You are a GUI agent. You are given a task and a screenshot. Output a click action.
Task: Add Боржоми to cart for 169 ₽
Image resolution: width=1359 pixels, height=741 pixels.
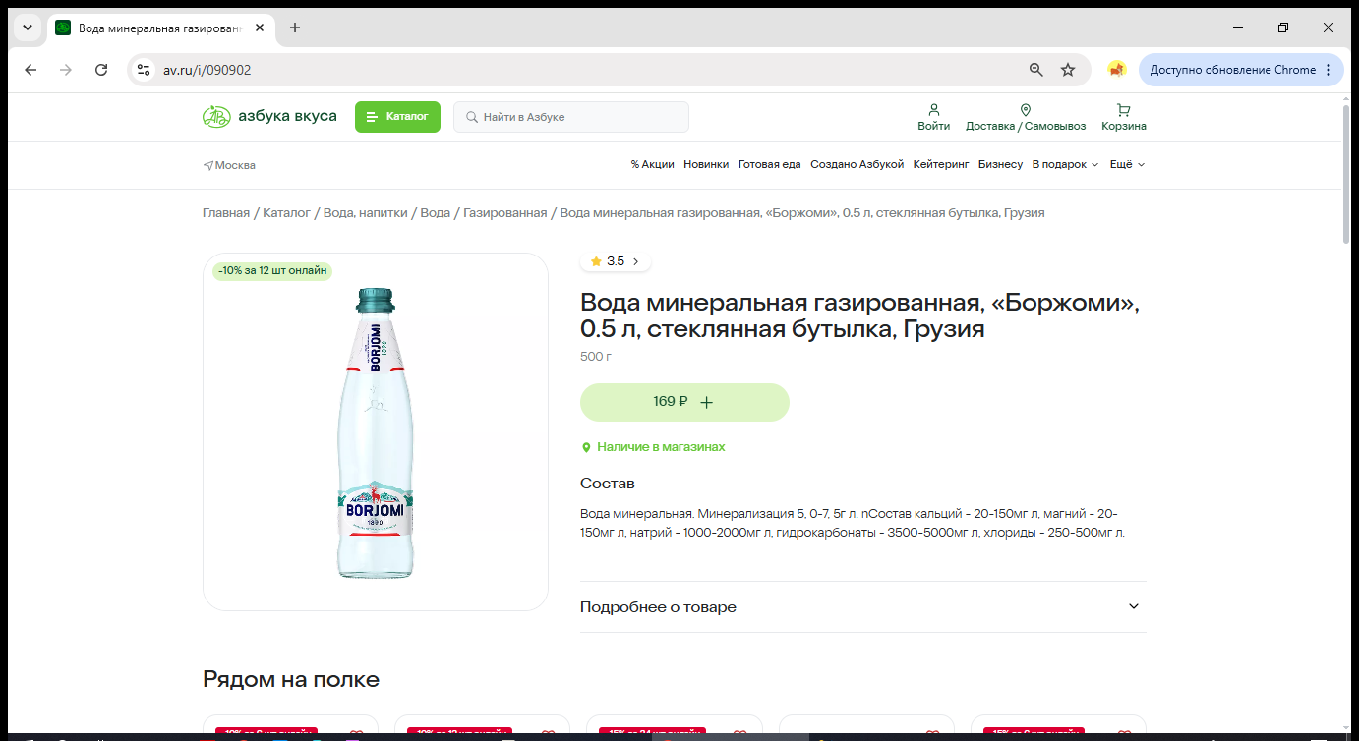point(684,402)
